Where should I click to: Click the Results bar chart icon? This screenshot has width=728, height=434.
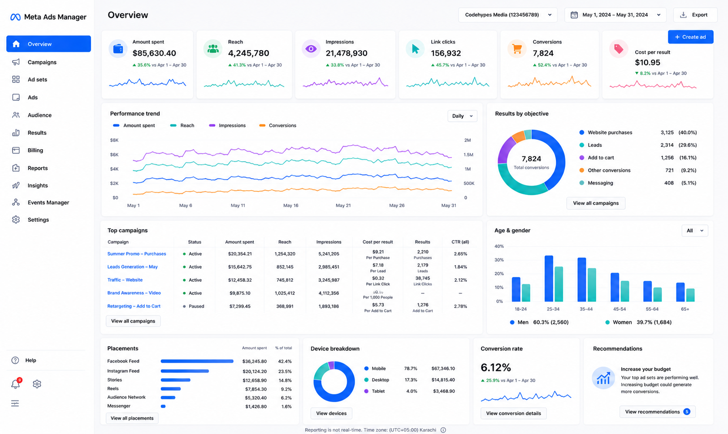(x=16, y=133)
